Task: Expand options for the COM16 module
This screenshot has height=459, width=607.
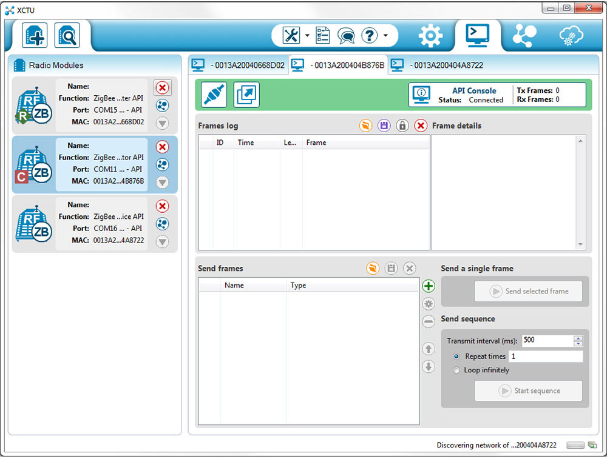Action: 162,242
